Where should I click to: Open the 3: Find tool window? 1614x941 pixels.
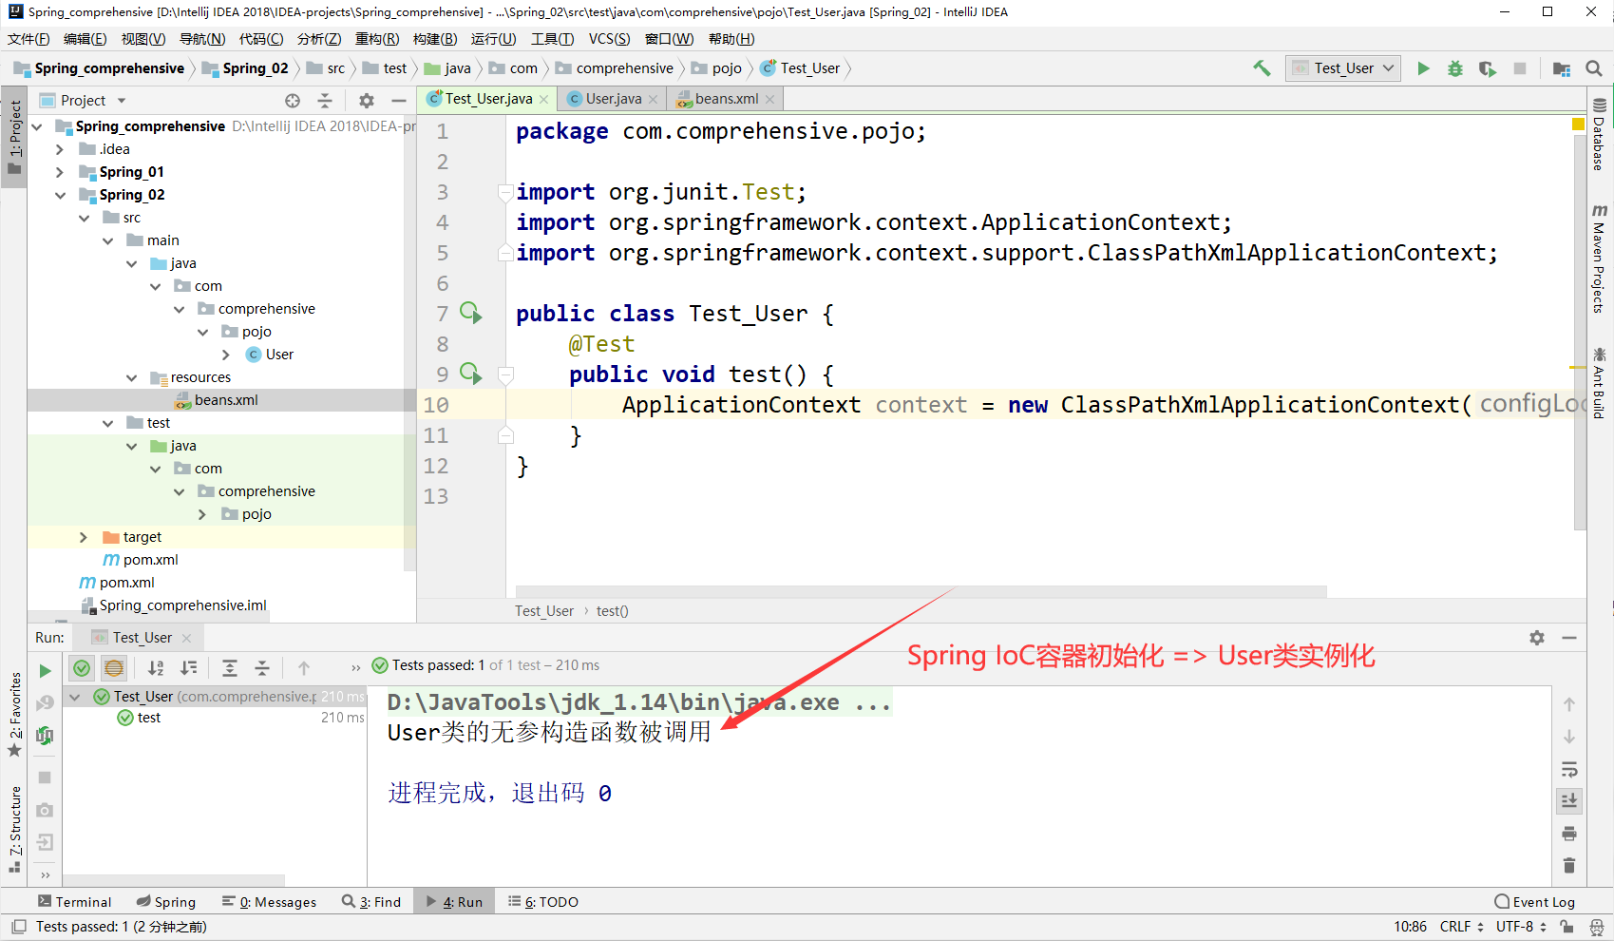[x=371, y=902]
